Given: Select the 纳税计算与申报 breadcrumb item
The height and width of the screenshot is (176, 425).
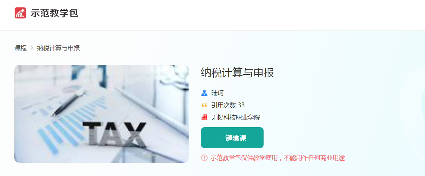Looking at the screenshot, I should (59, 48).
